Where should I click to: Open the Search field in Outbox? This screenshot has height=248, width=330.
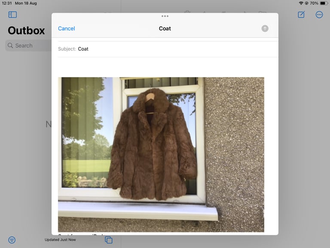tap(28, 46)
